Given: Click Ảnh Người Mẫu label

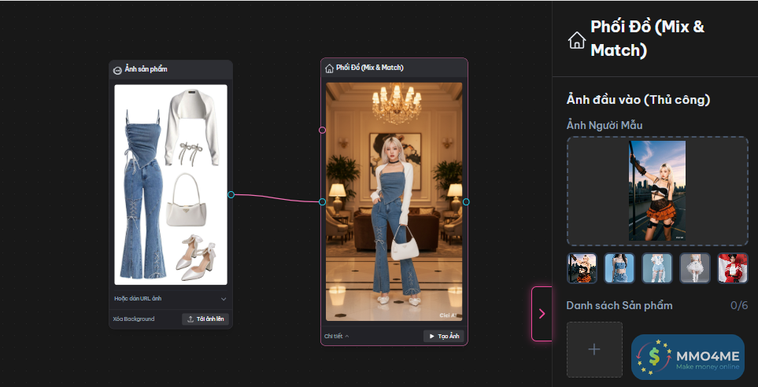Looking at the screenshot, I should click(605, 126).
